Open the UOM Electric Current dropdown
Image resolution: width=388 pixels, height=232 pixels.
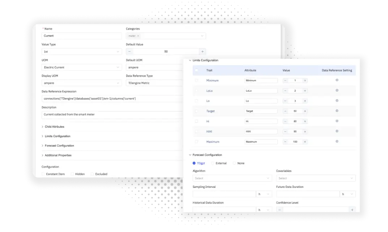click(82, 67)
